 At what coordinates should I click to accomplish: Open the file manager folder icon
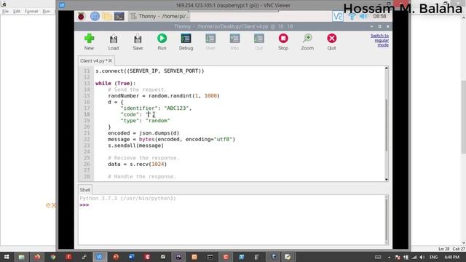[x=107, y=16]
